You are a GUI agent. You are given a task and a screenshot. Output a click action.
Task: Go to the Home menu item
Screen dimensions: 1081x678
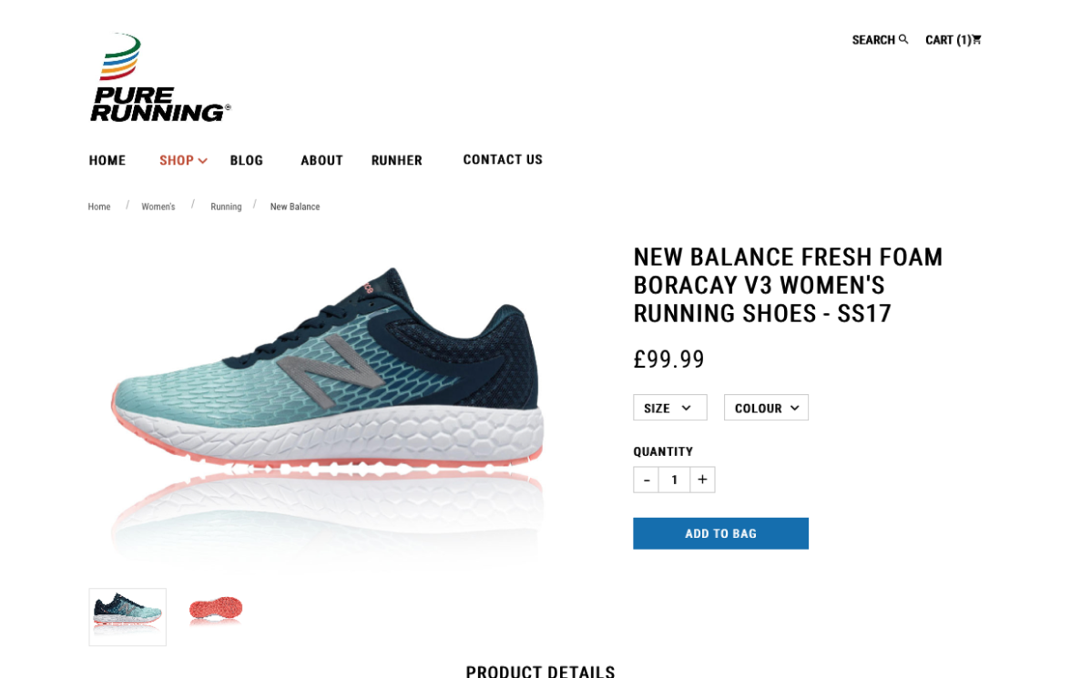pyautogui.click(x=107, y=160)
